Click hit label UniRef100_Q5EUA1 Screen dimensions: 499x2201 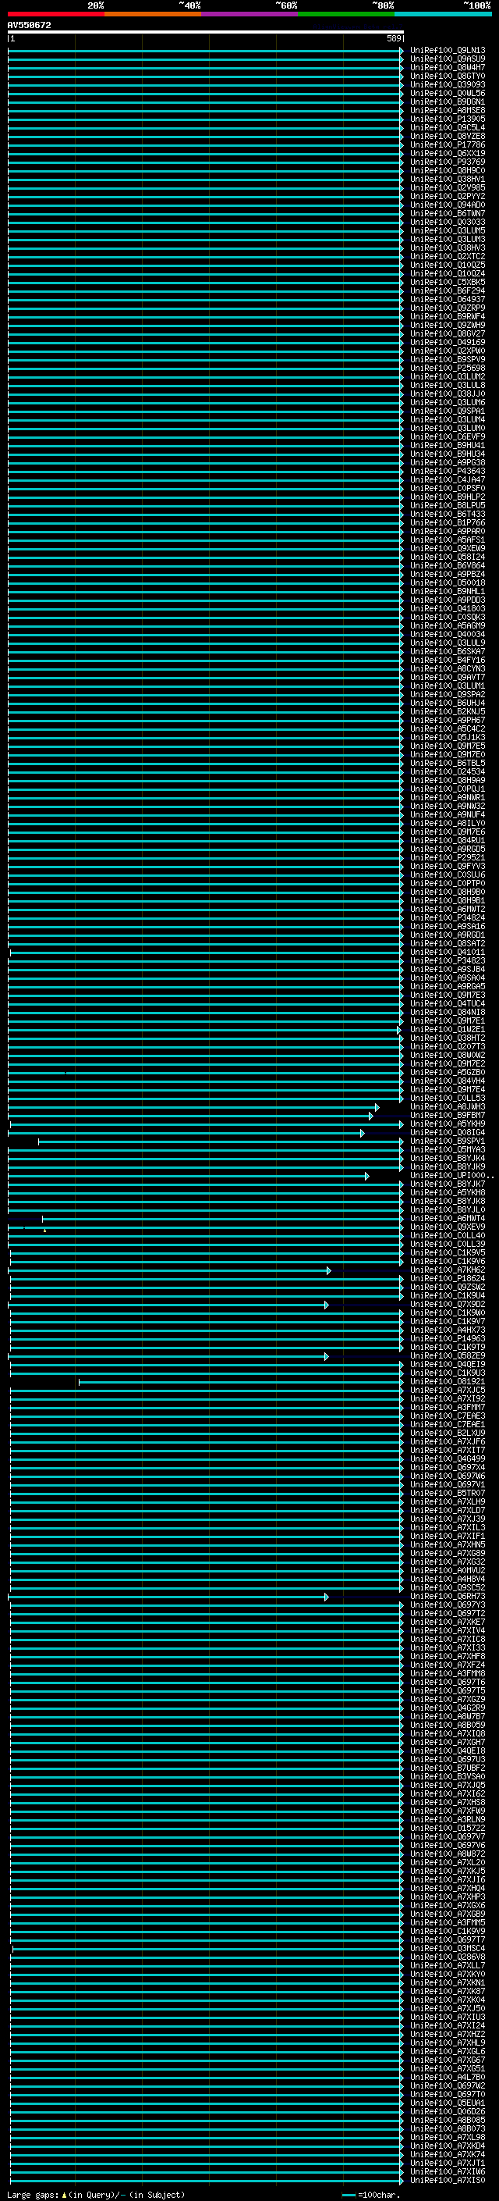point(448,2103)
